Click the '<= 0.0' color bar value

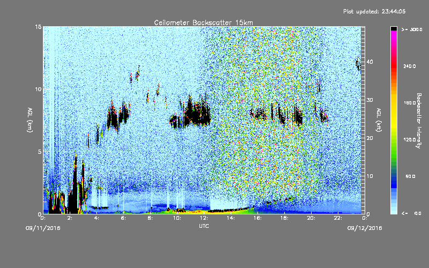point(412,213)
